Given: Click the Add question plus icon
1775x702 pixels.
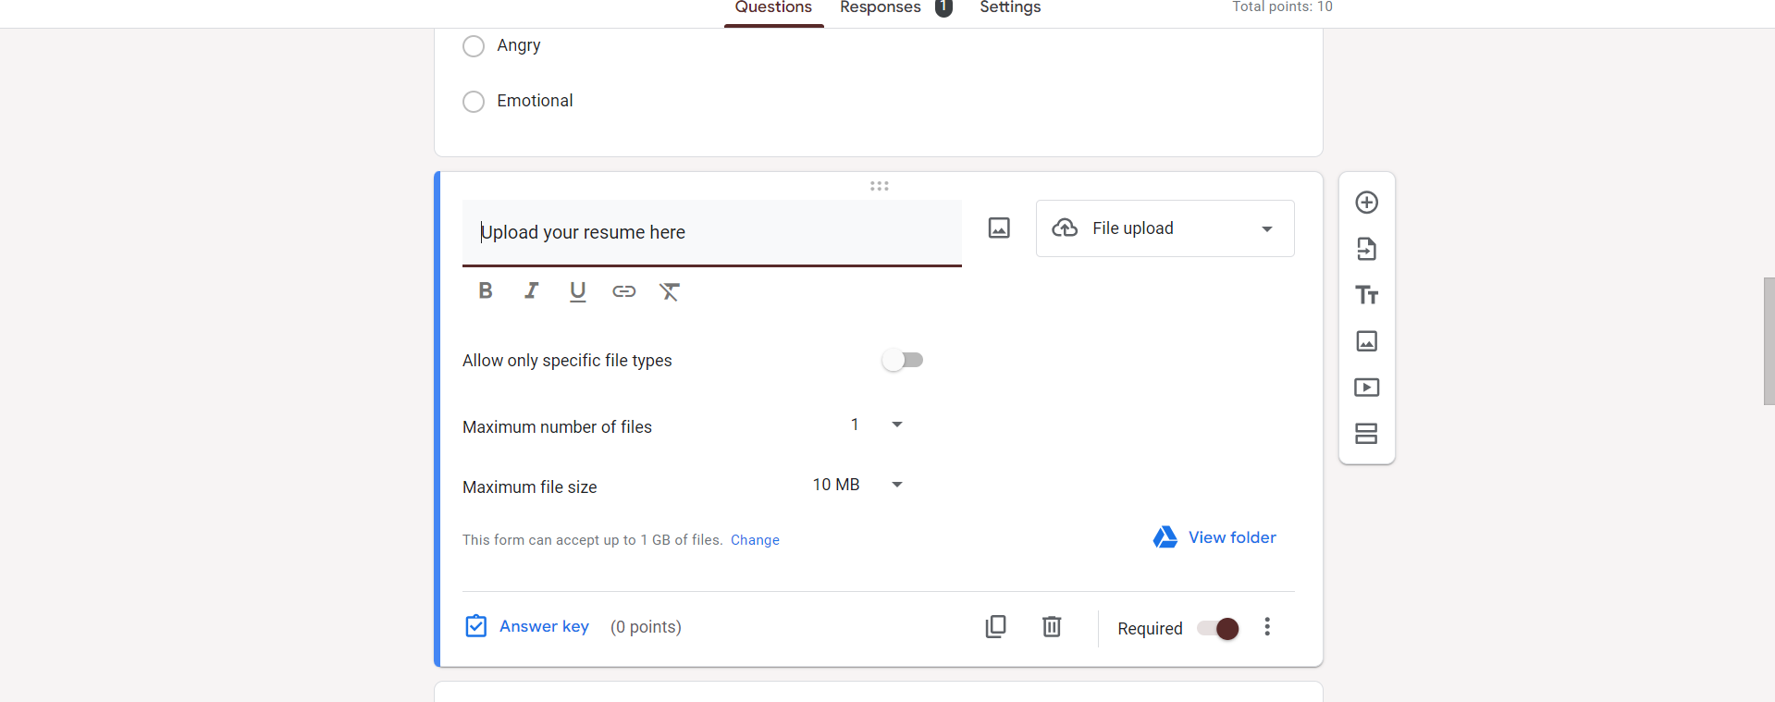Looking at the screenshot, I should pos(1366,203).
